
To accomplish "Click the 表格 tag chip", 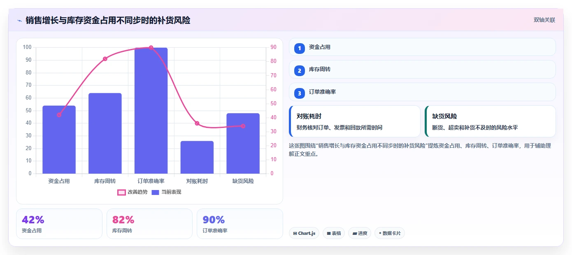I will pos(334,233).
